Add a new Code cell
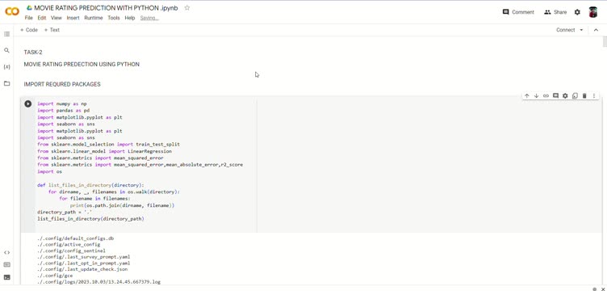Screen dimensions: 607x291 pyautogui.click(x=29, y=30)
